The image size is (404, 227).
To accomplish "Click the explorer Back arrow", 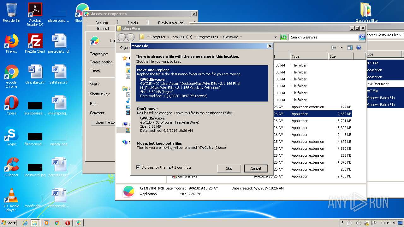I will tap(122, 37).
